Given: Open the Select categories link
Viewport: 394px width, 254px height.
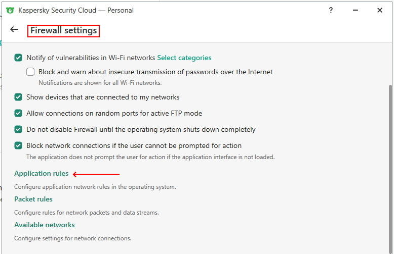Looking at the screenshot, I should [184, 58].
